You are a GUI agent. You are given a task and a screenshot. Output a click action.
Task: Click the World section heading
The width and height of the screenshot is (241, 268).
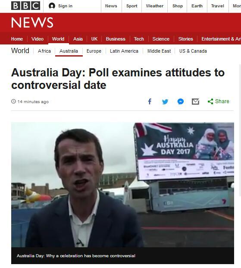click(20, 51)
